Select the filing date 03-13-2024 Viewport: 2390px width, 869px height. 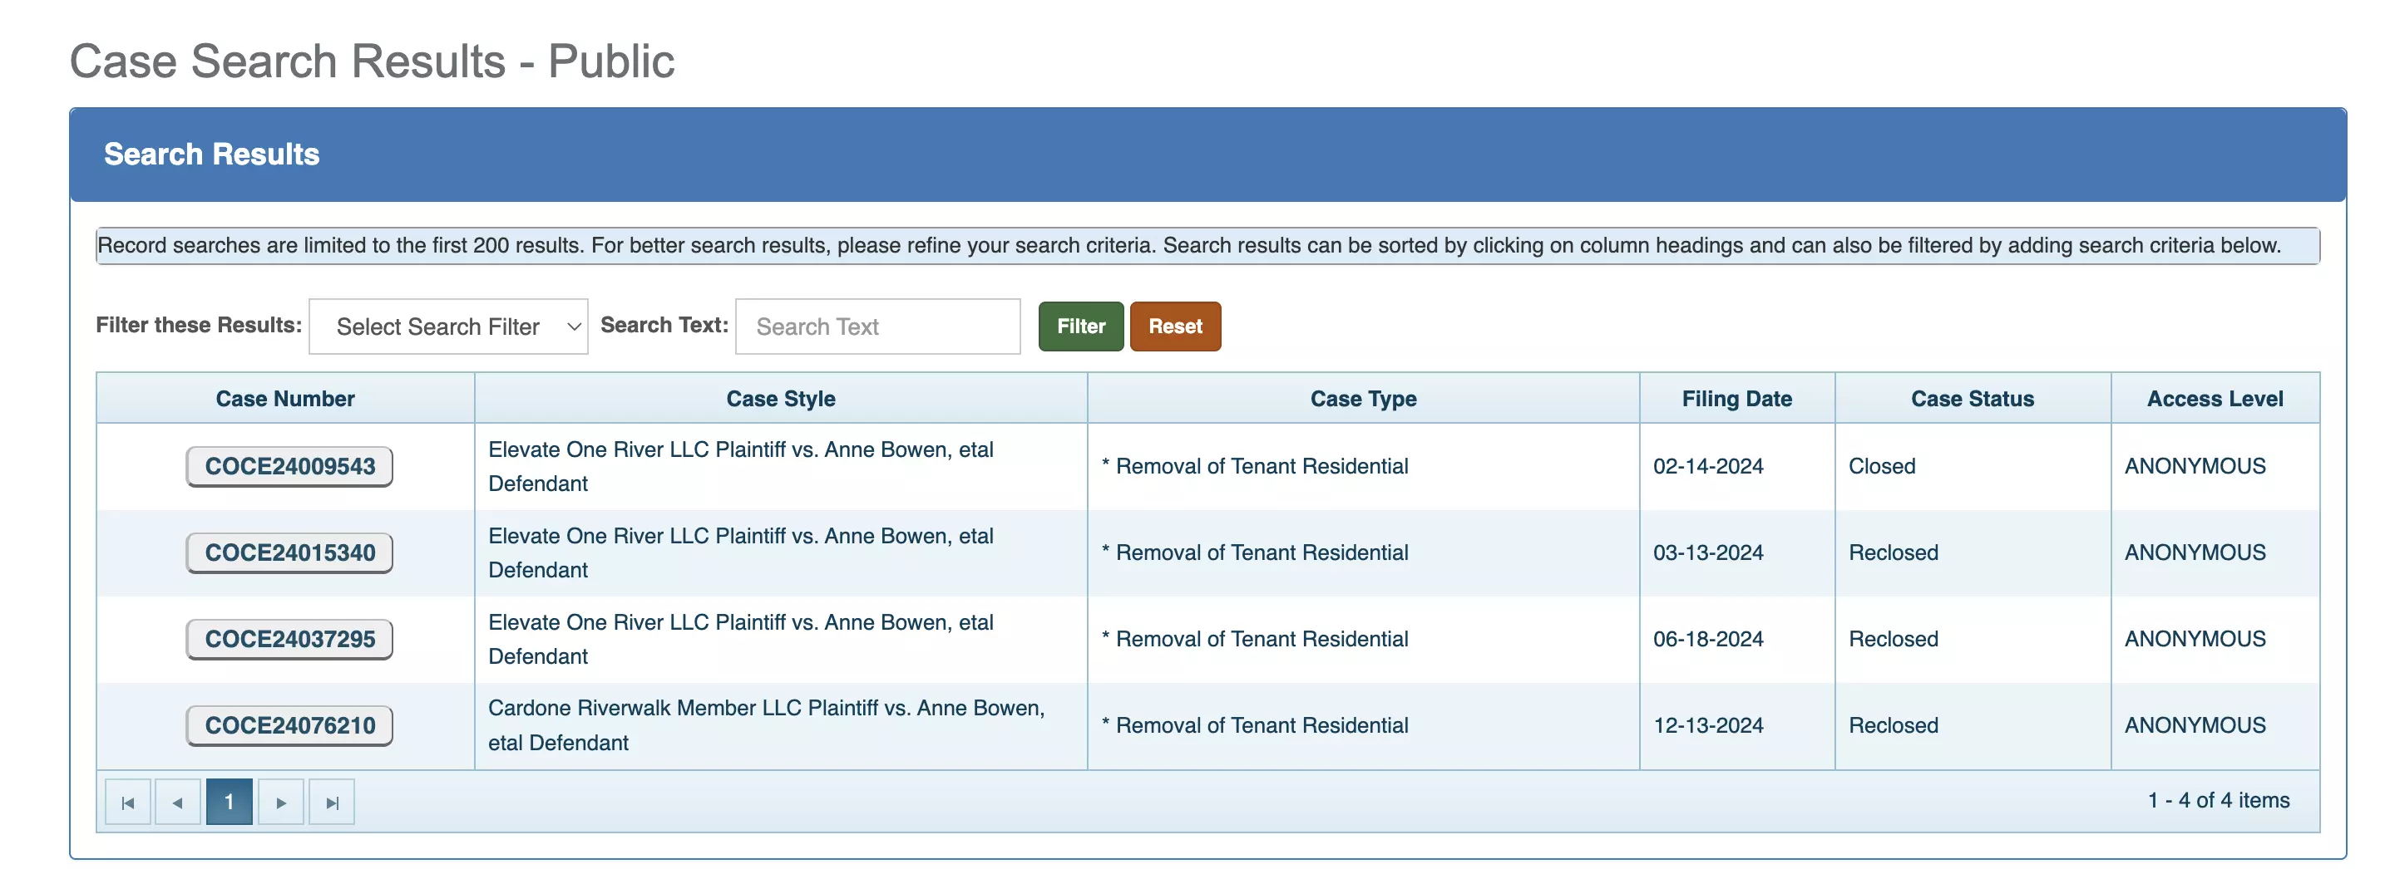tap(1708, 553)
